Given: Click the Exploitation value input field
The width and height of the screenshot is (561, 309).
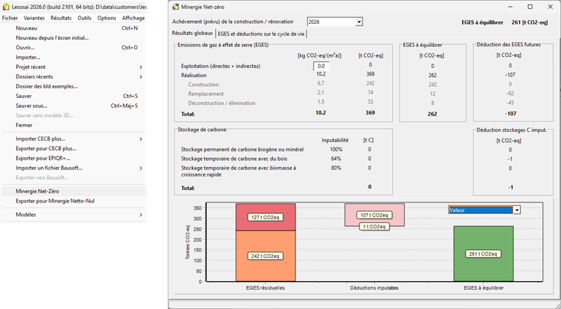Looking at the screenshot, I should pyautogui.click(x=320, y=65).
